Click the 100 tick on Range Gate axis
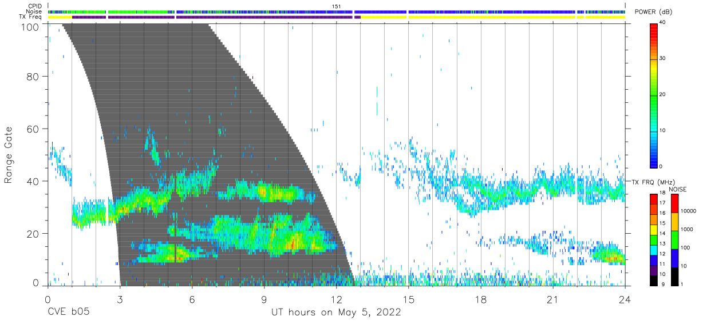Image resolution: width=703 pixels, height=324 pixels. pos(30,26)
